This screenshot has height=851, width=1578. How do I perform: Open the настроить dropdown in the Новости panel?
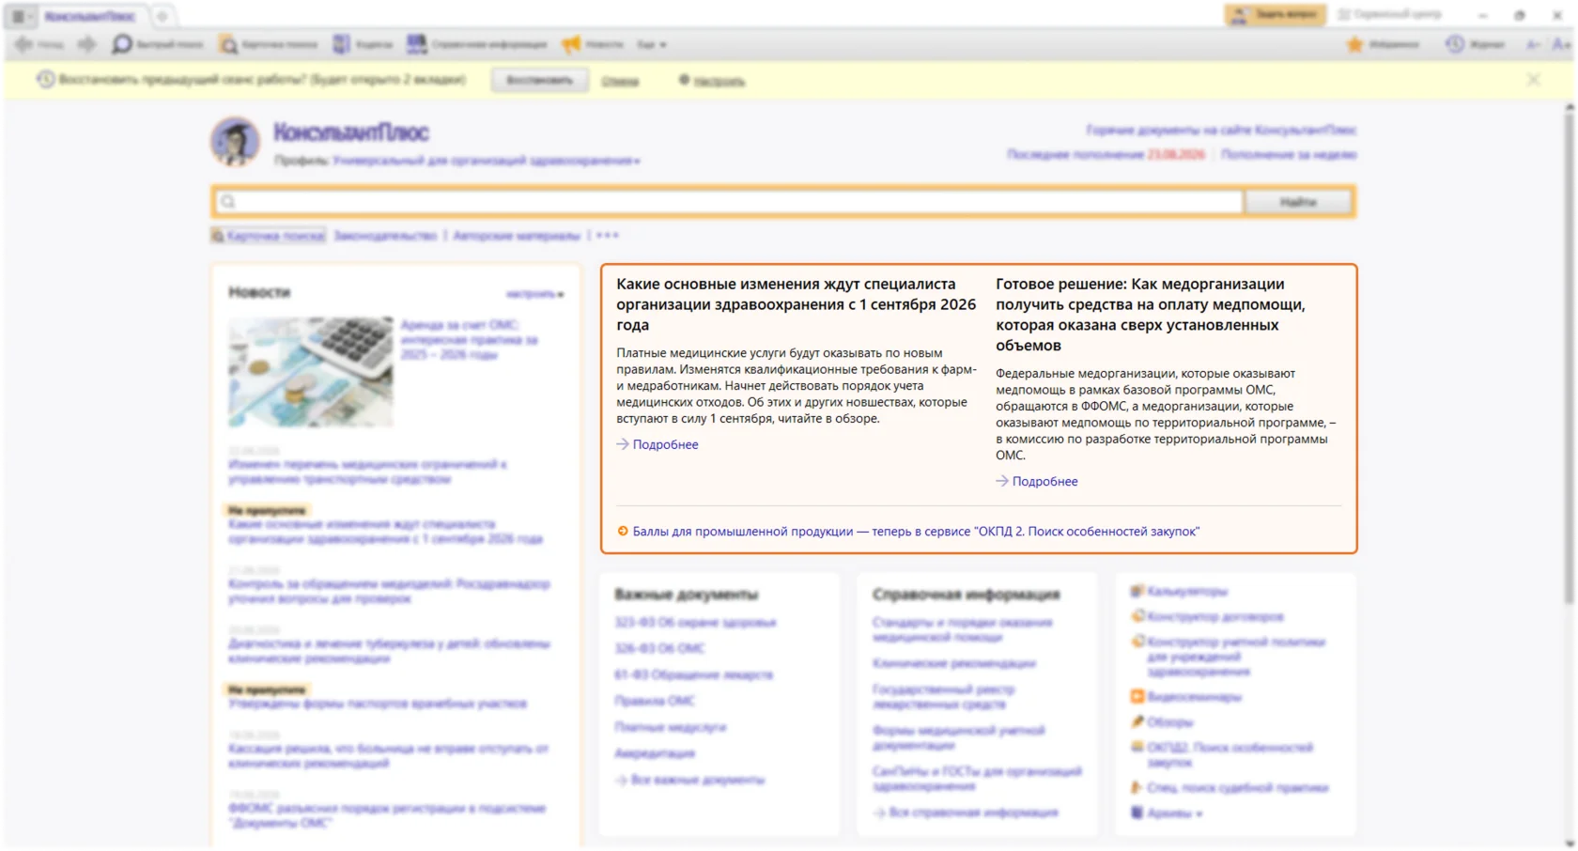(535, 294)
